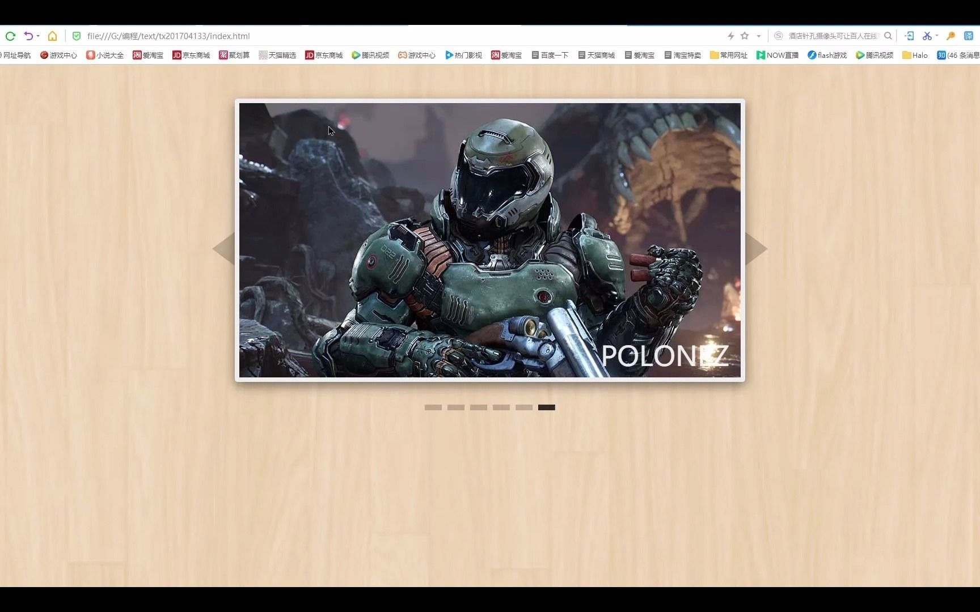Open the NOW直播 bookmark
The image size is (980, 612).
778,56
